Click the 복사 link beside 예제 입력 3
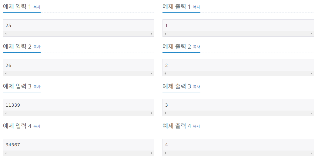This screenshot has width=318, height=159. coord(37,87)
